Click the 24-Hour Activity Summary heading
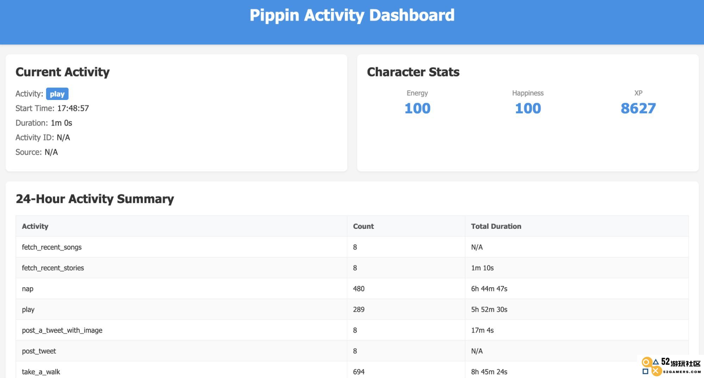The width and height of the screenshot is (704, 378). click(95, 199)
